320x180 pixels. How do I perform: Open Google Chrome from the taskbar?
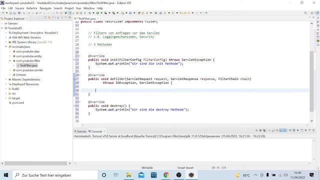point(166,175)
